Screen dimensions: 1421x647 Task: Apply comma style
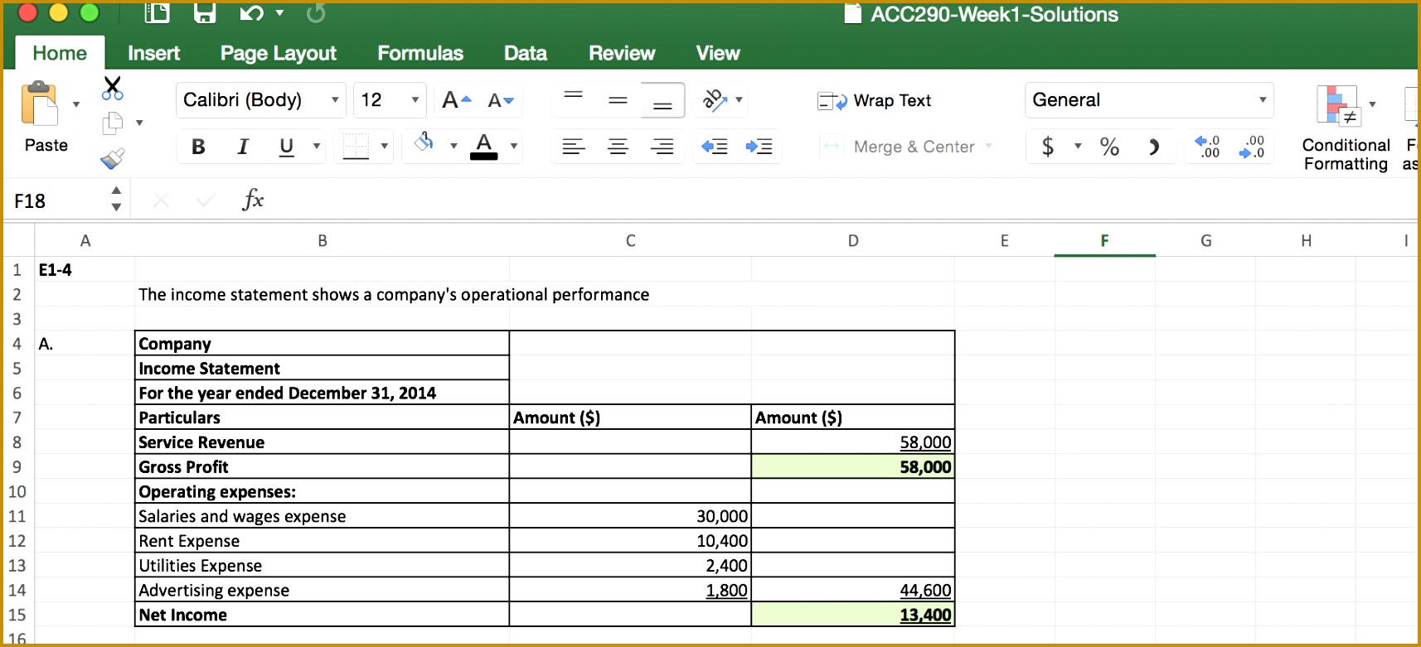(x=1153, y=147)
